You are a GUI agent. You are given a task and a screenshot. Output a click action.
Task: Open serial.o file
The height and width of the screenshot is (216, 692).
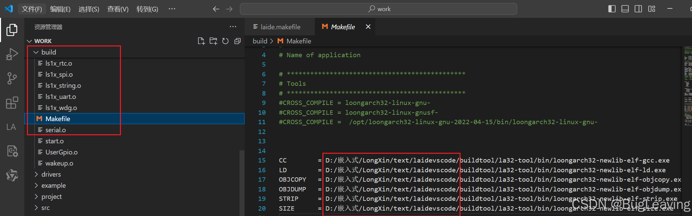pyautogui.click(x=56, y=130)
